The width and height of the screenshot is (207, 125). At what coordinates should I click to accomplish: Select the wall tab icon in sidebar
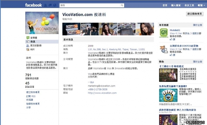coord(28,38)
